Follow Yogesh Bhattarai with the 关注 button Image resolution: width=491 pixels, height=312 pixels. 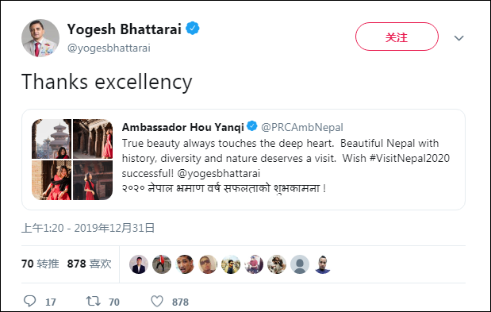pyautogui.click(x=397, y=37)
